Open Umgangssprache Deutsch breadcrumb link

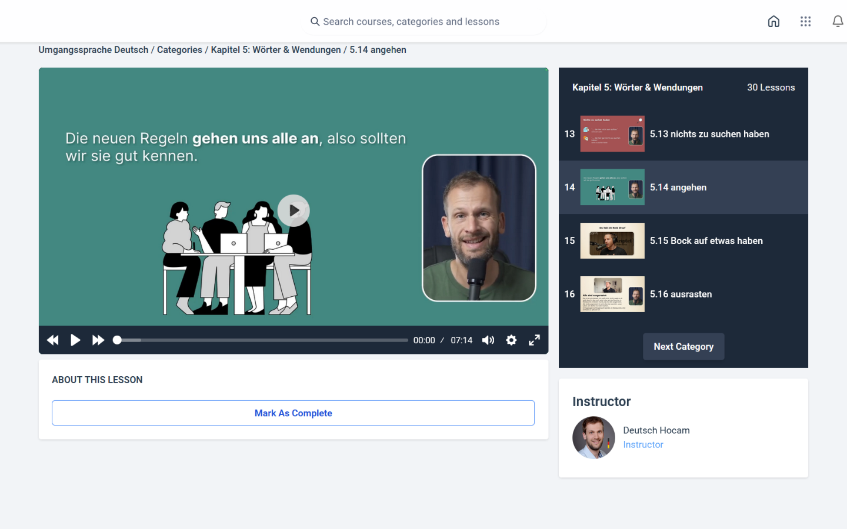pyautogui.click(x=94, y=50)
